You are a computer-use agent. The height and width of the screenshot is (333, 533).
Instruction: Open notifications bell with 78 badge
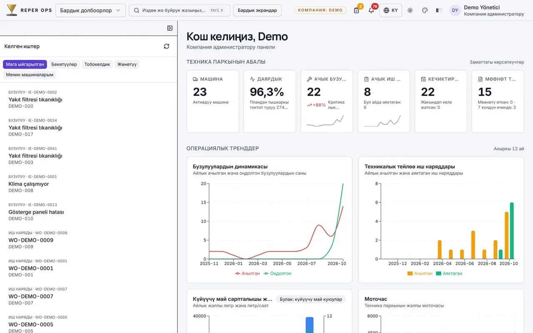pos(371,10)
